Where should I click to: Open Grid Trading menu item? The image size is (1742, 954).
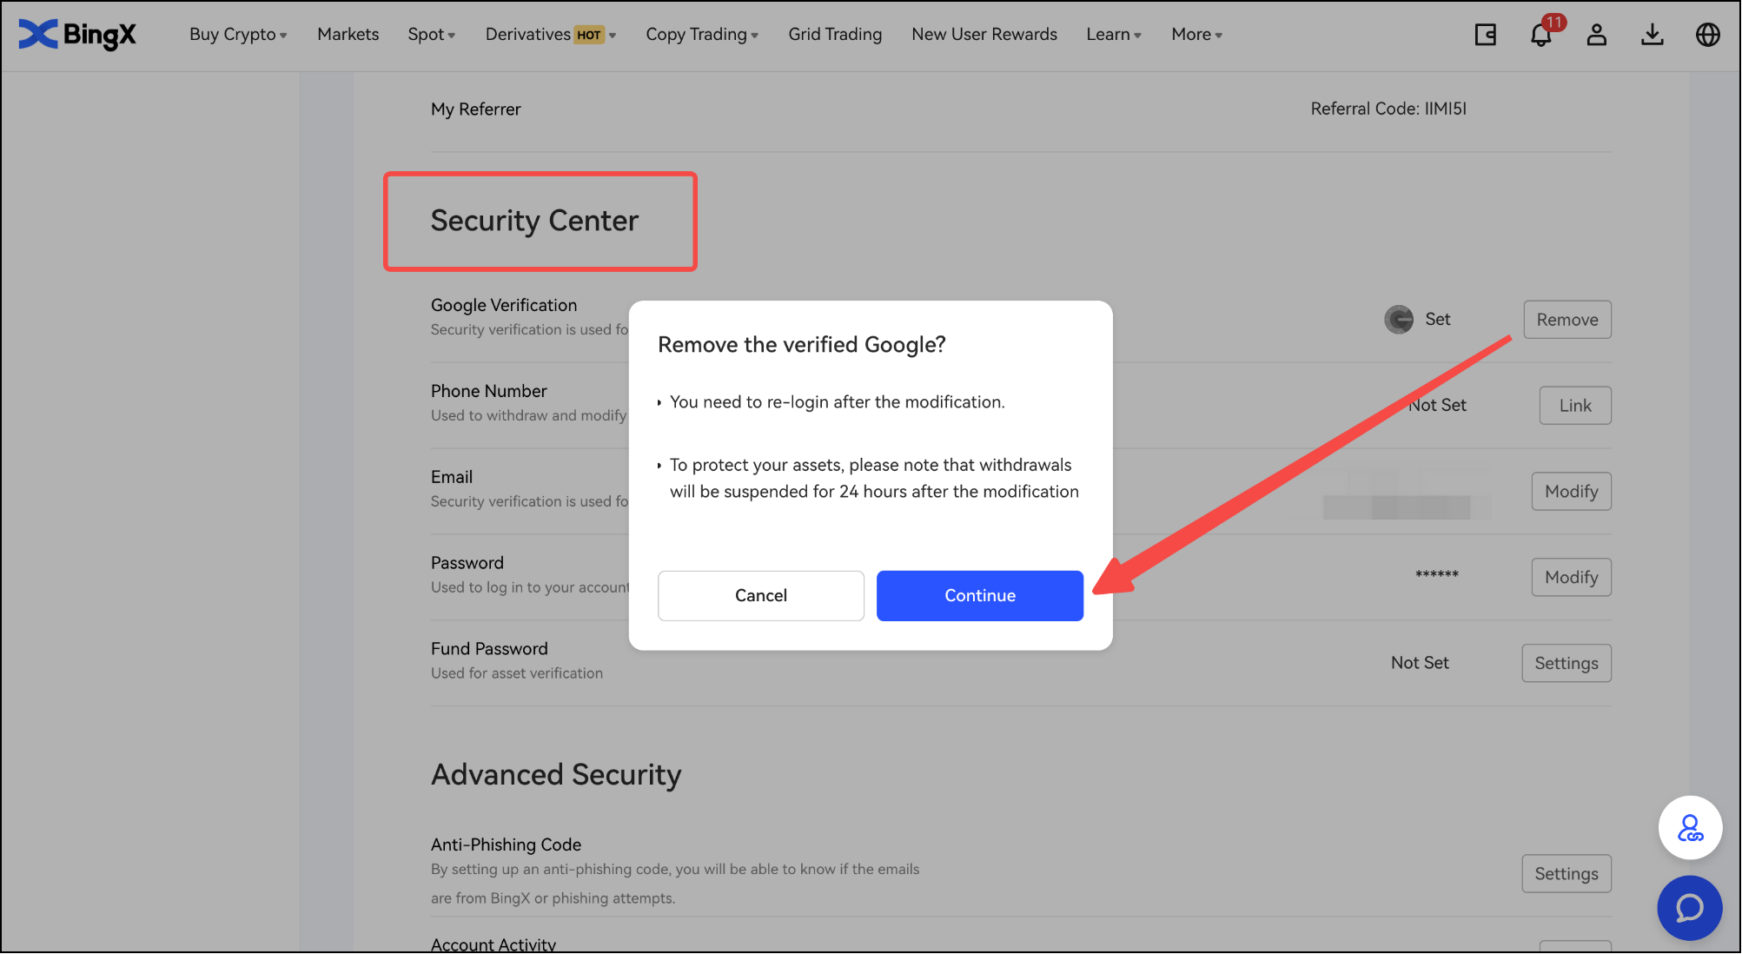pyautogui.click(x=835, y=35)
